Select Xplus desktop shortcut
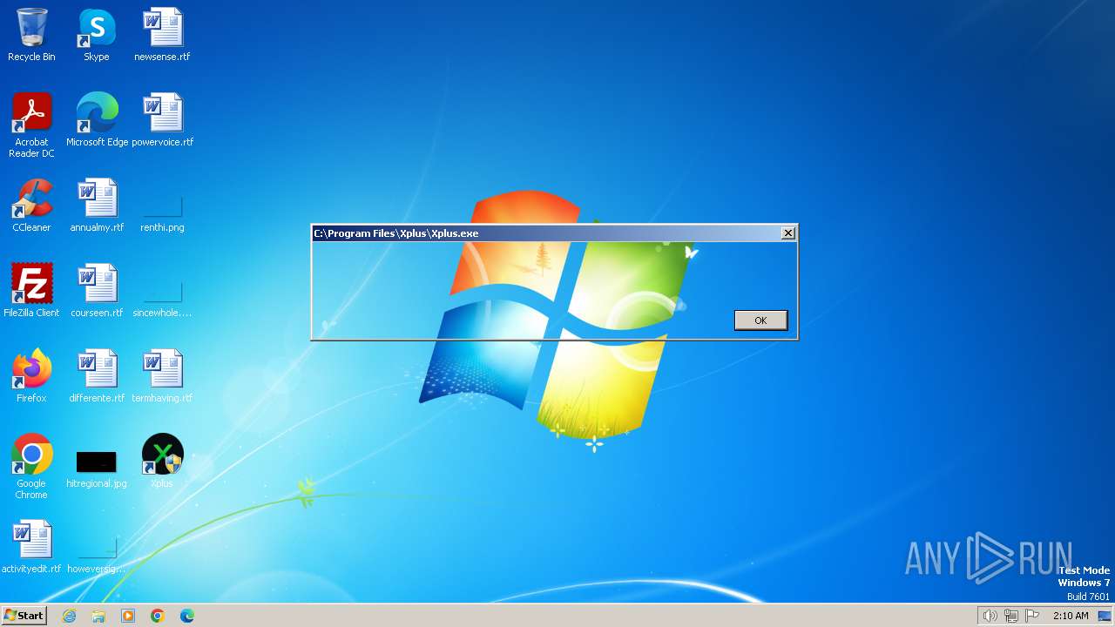Screen dimensions: 1115x627 162,462
